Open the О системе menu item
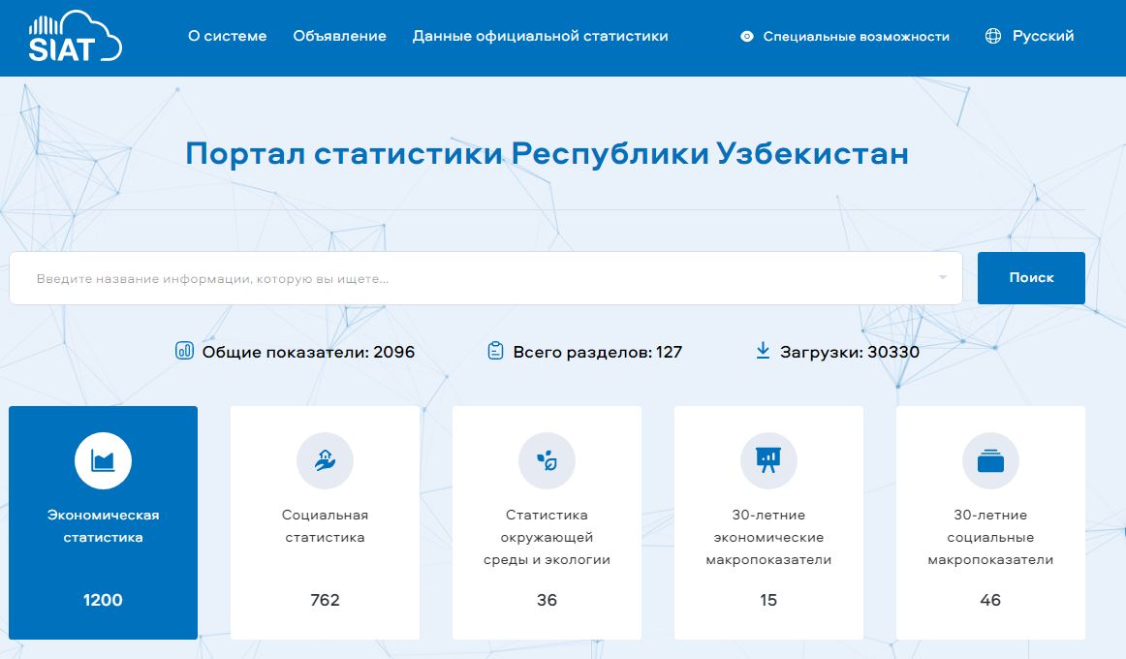The image size is (1126, 659). pos(227,36)
